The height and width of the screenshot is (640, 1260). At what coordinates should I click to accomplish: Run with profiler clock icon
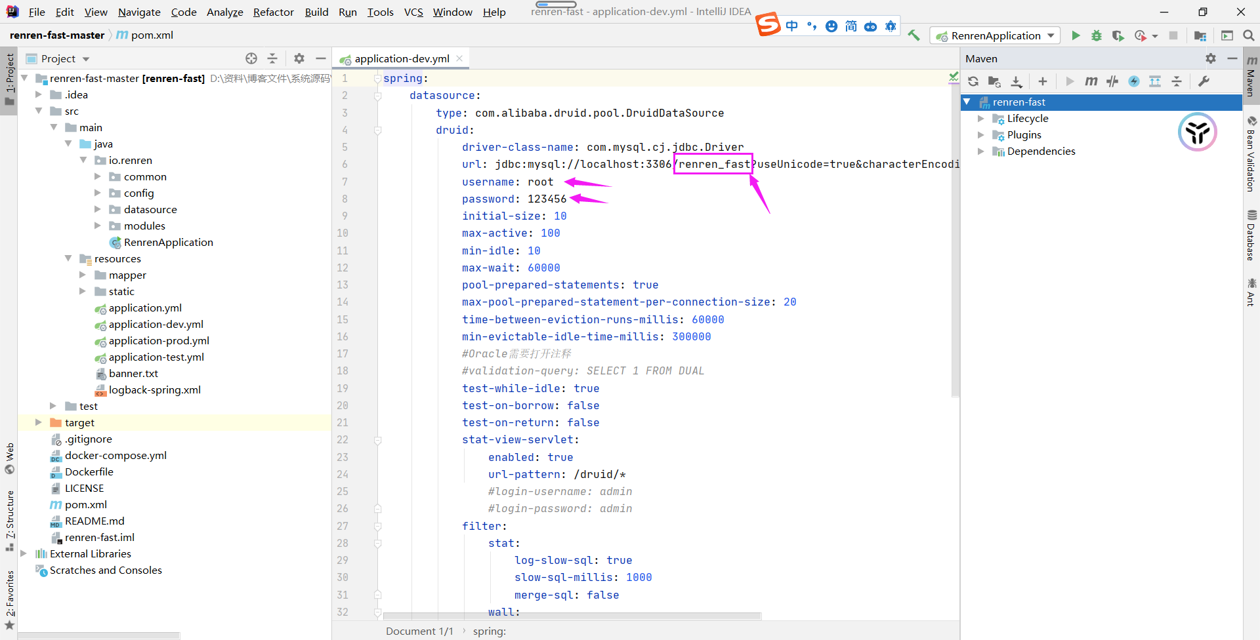(x=1141, y=35)
